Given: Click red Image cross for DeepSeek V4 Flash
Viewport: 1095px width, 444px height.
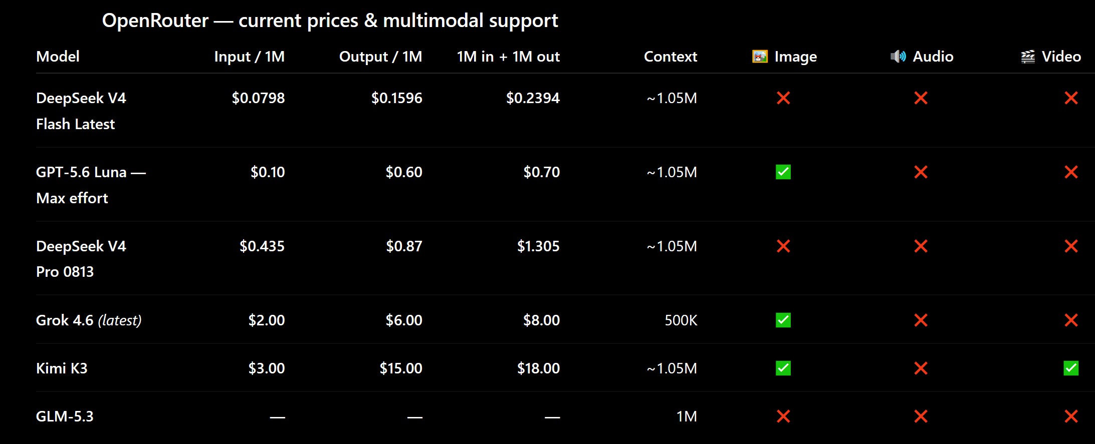Looking at the screenshot, I should 783,98.
